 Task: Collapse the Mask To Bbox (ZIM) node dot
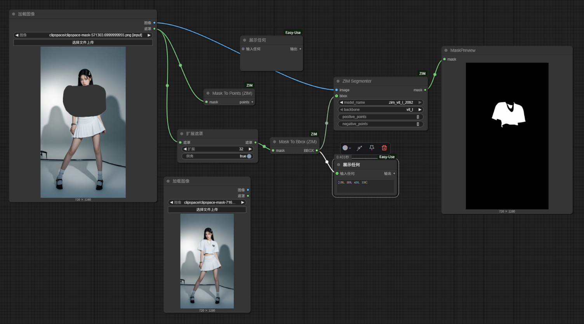pyautogui.click(x=275, y=142)
